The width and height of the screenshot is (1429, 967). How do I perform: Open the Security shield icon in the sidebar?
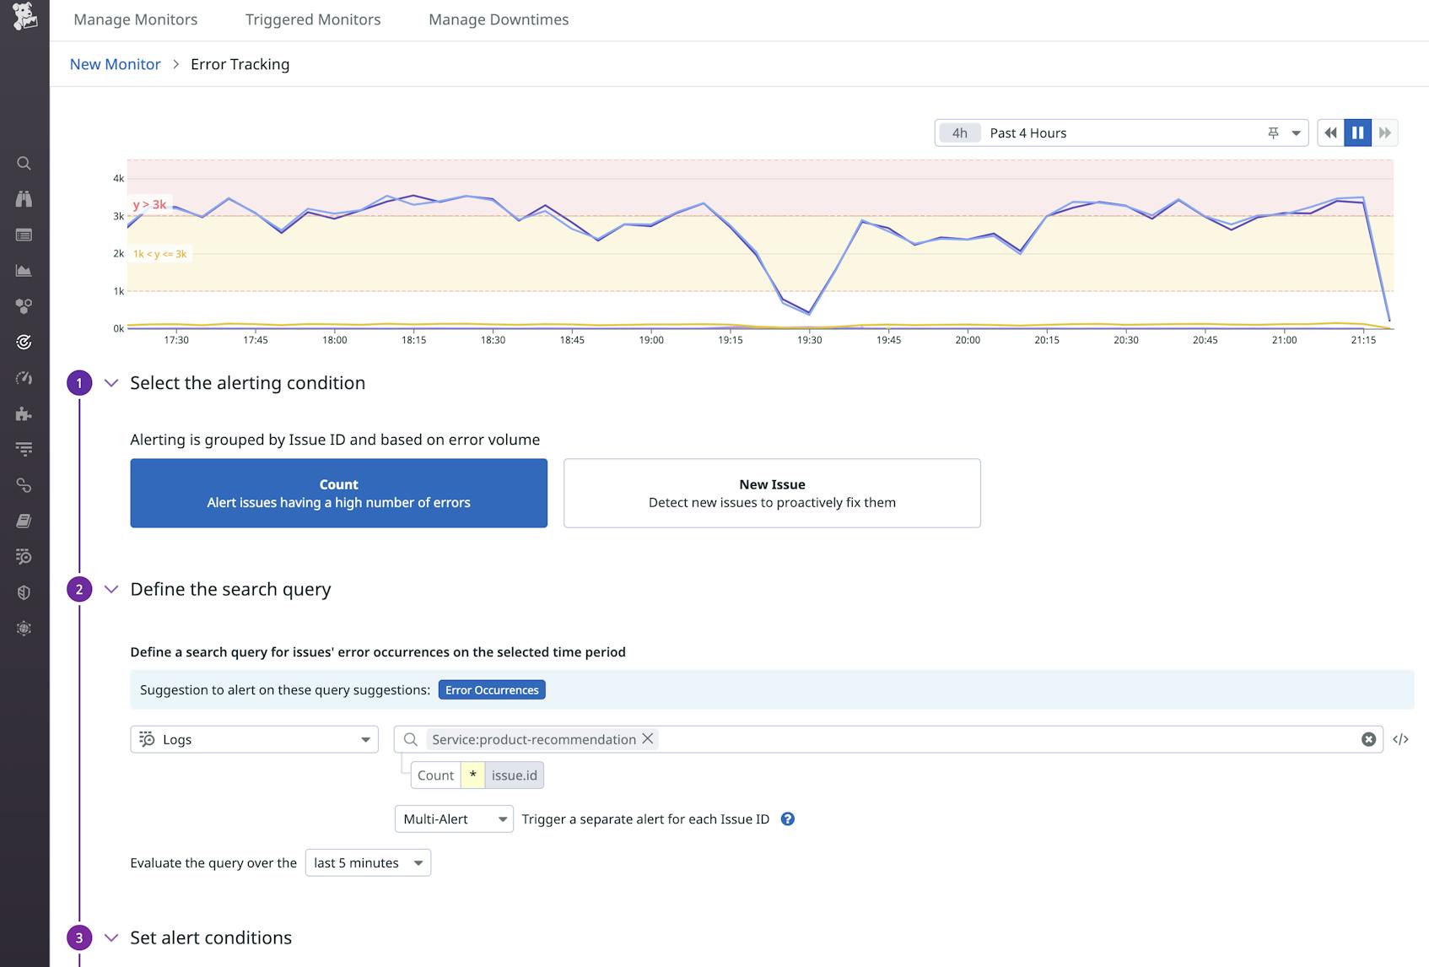24,592
